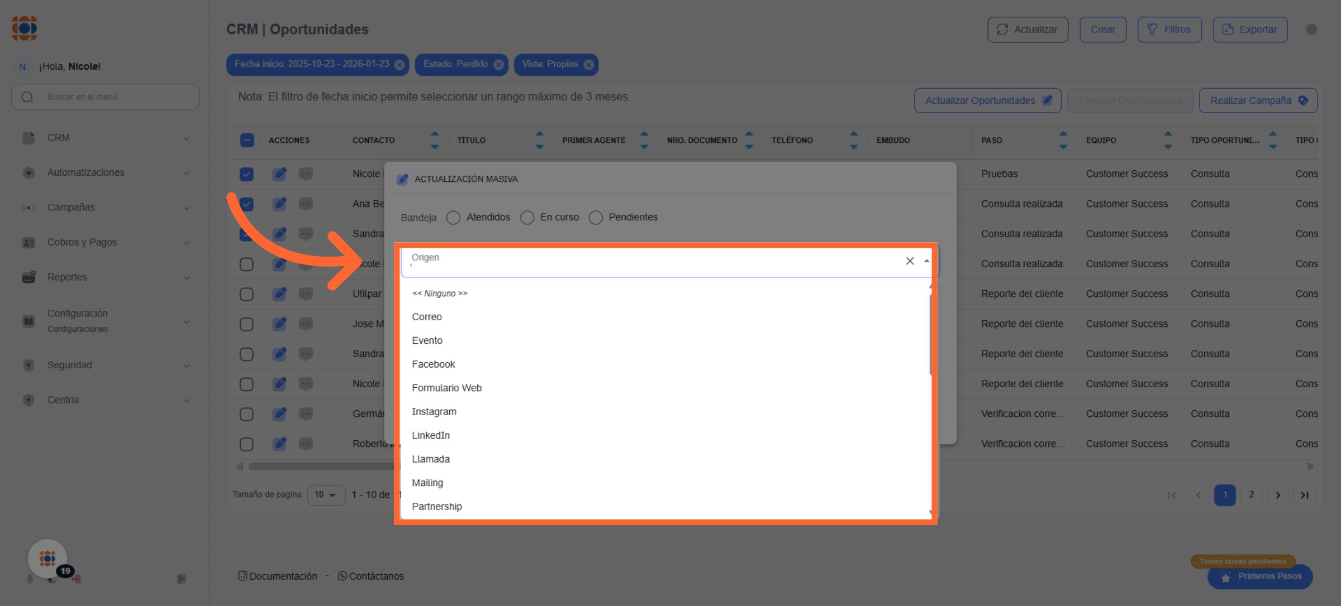Select the Pendientes radio button
1341x606 pixels.
(596, 218)
